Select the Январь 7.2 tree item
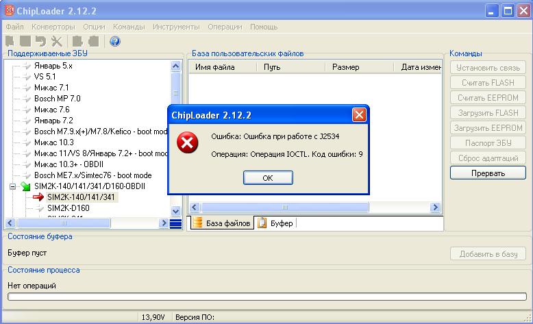Screen dimensions: 533x324 pyautogui.click(x=53, y=121)
